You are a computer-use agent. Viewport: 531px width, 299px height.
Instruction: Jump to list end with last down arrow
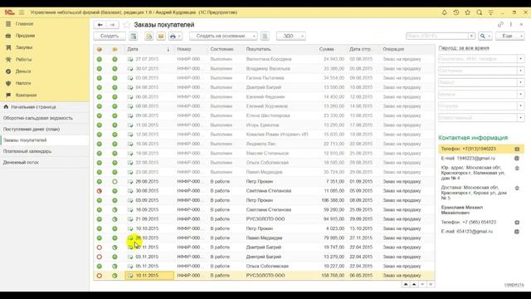click(431, 284)
